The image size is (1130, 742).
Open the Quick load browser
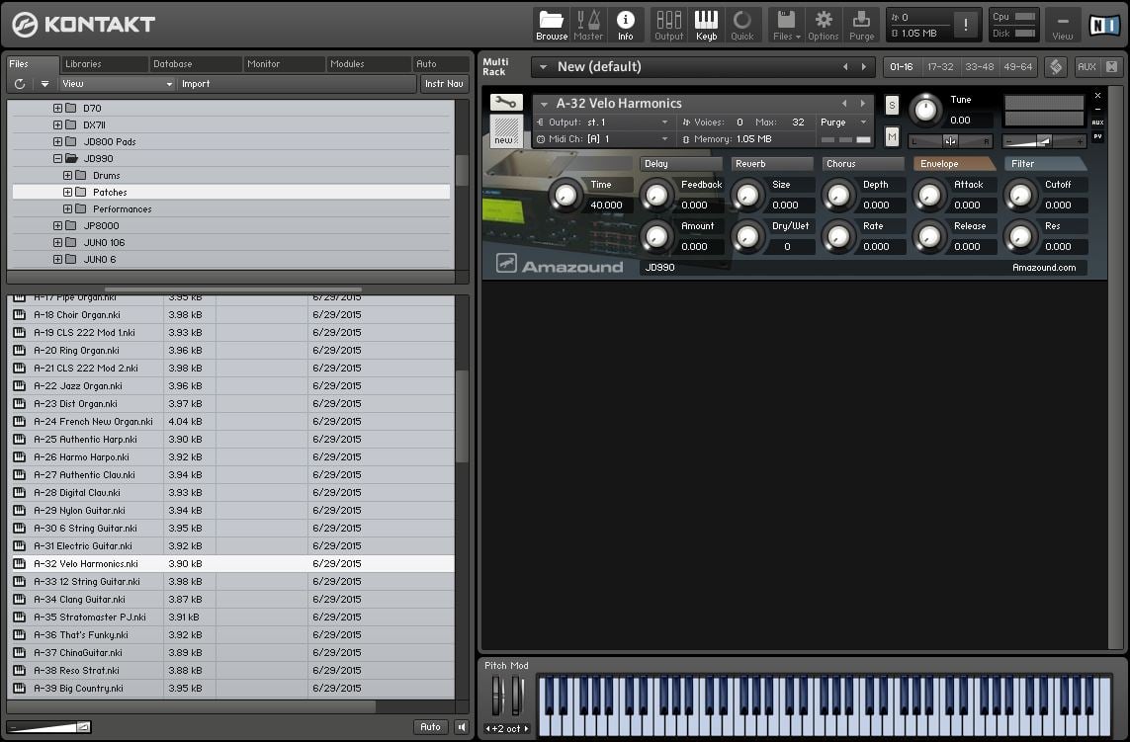741,25
